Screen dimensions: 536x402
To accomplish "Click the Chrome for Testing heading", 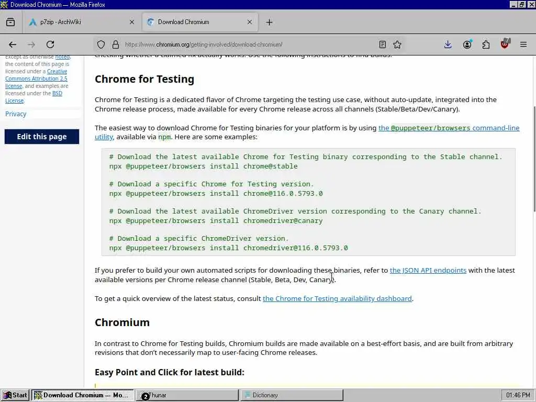I will coord(144,79).
